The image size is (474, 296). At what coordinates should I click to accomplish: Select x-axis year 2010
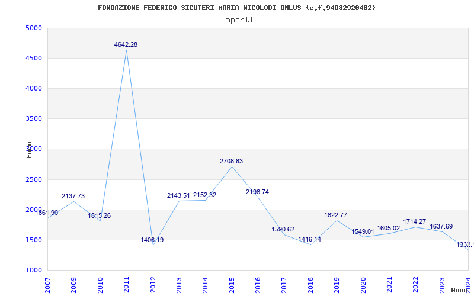coord(100,285)
